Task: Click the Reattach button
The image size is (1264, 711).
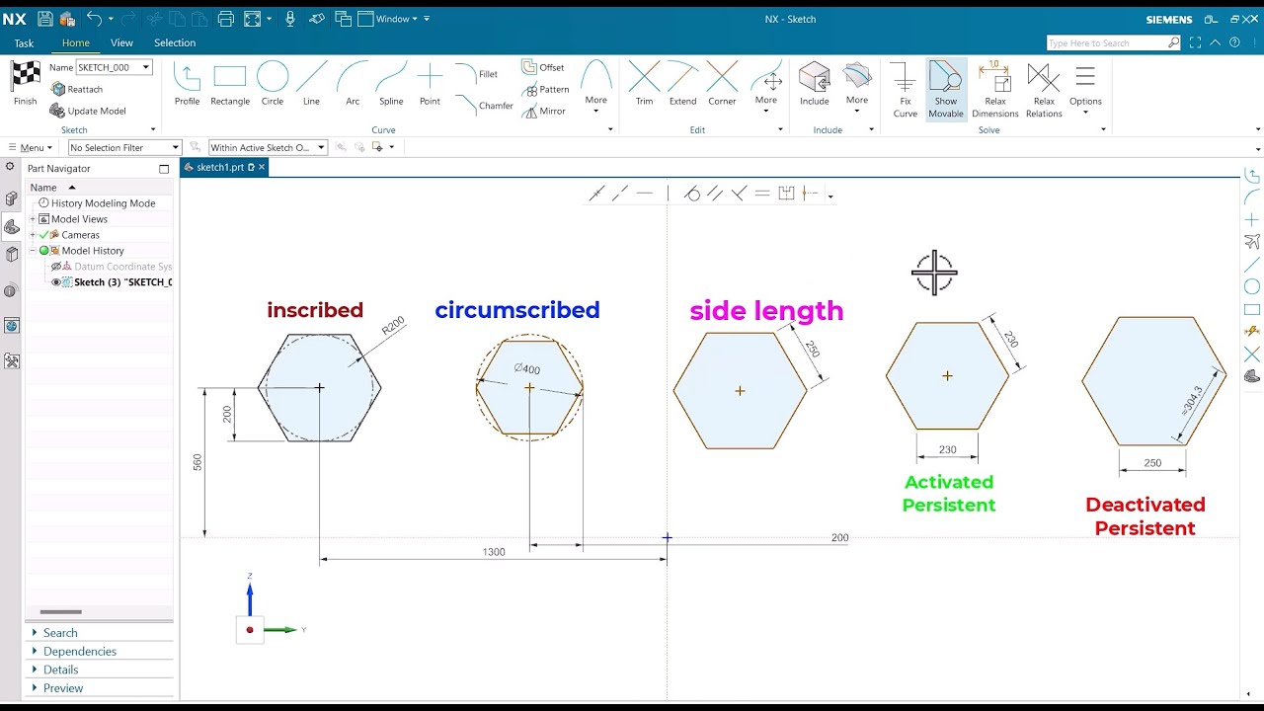Action: [77, 89]
